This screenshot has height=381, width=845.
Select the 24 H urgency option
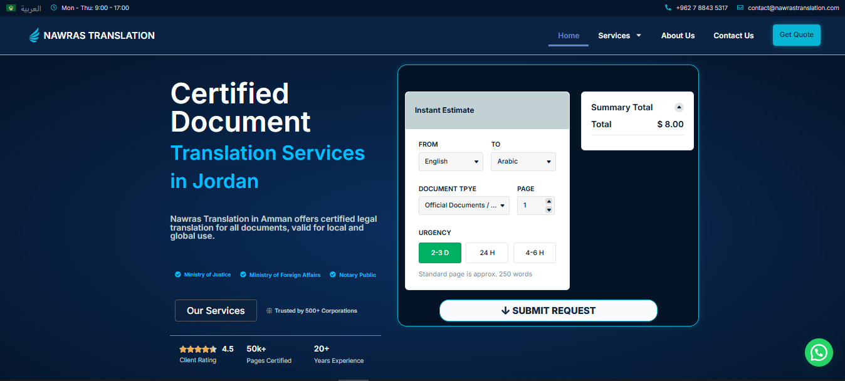[487, 253]
